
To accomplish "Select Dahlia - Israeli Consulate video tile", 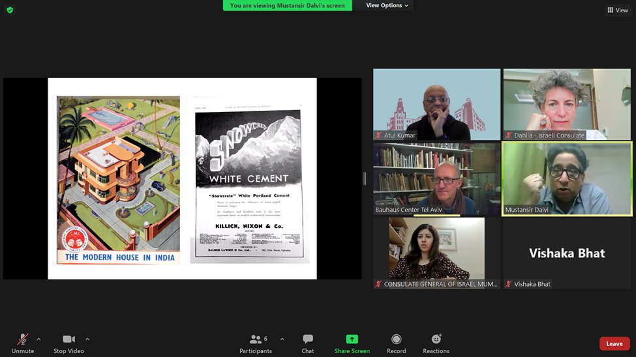I will [x=567, y=104].
